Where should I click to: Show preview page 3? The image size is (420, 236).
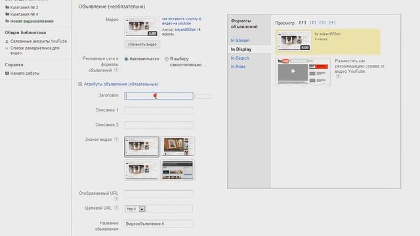pos(322,23)
